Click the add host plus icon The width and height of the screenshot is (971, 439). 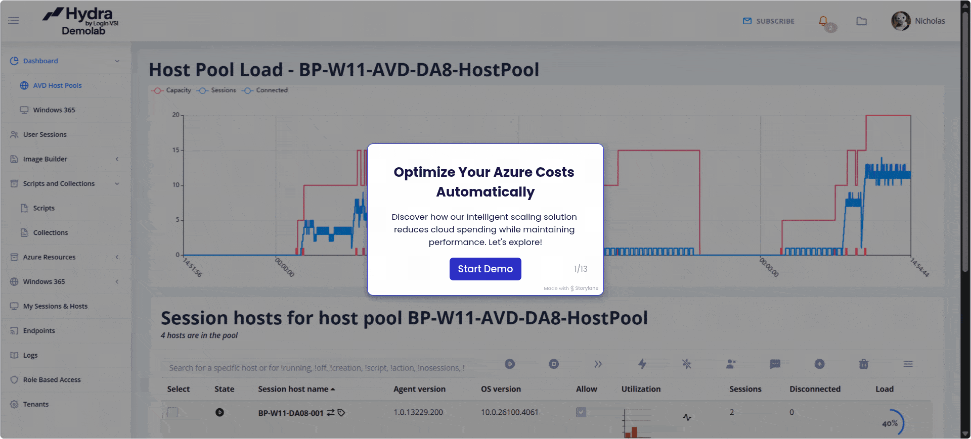[819, 364]
